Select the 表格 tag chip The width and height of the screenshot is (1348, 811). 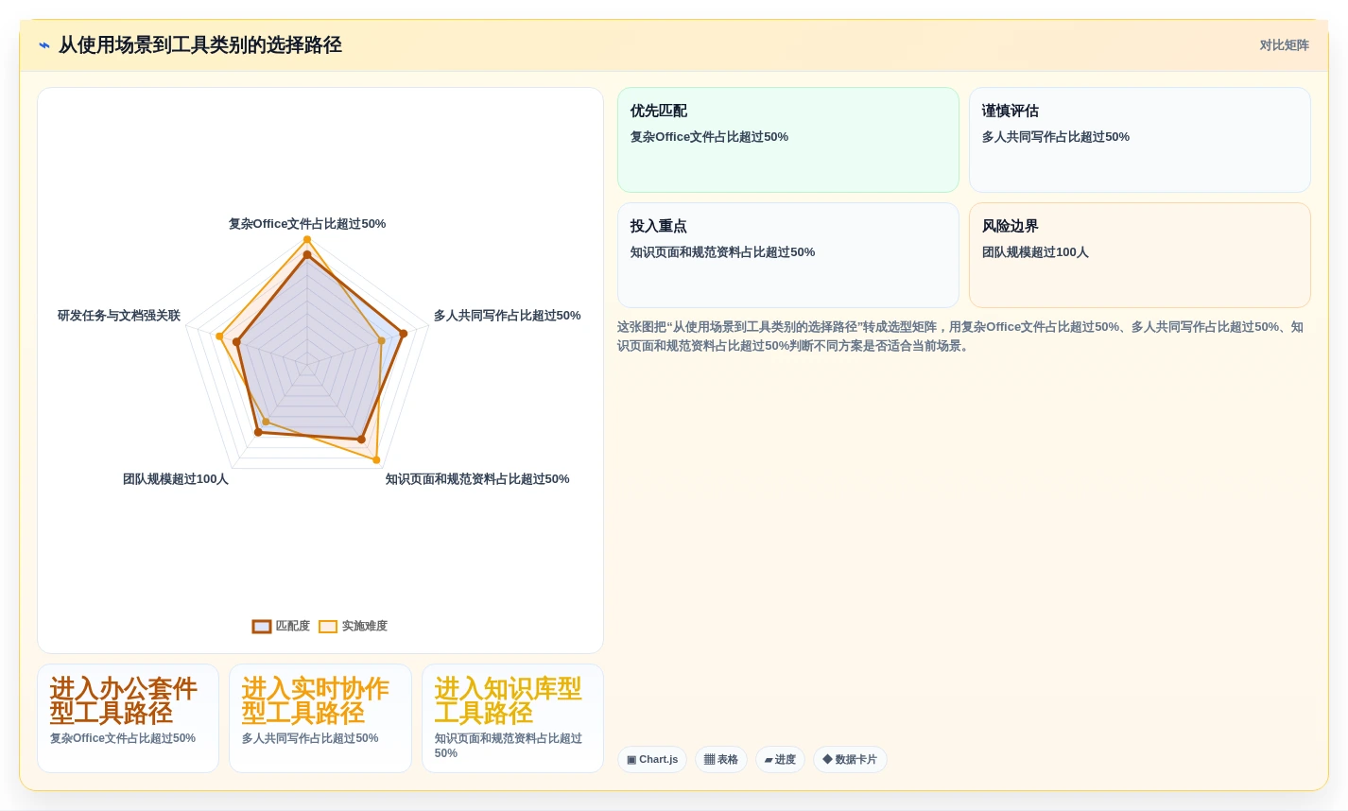pyautogui.click(x=721, y=760)
